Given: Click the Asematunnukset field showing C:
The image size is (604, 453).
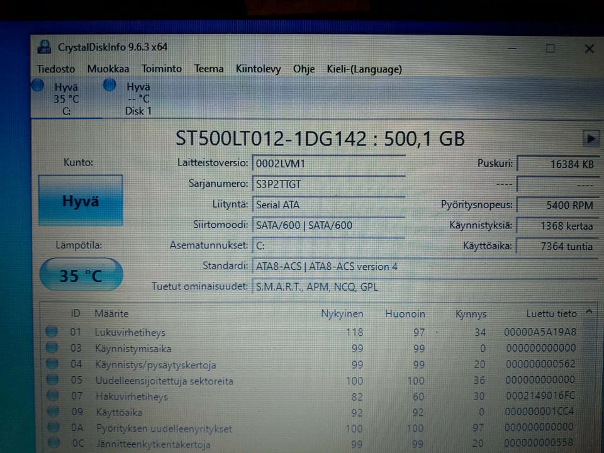Looking at the screenshot, I should click(x=328, y=245).
